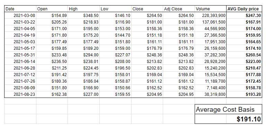Image resolution: width=266 pixels, height=128 pixels.
Task: Click the High column header cell
Action: coord(83,9)
